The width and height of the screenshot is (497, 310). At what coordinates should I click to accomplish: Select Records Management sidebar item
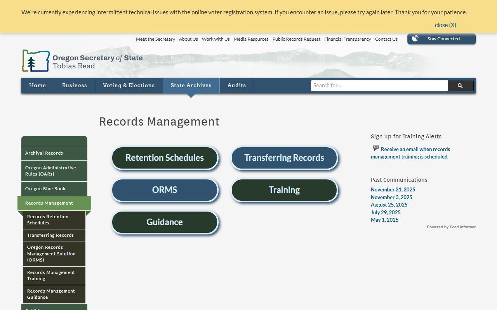click(x=54, y=203)
